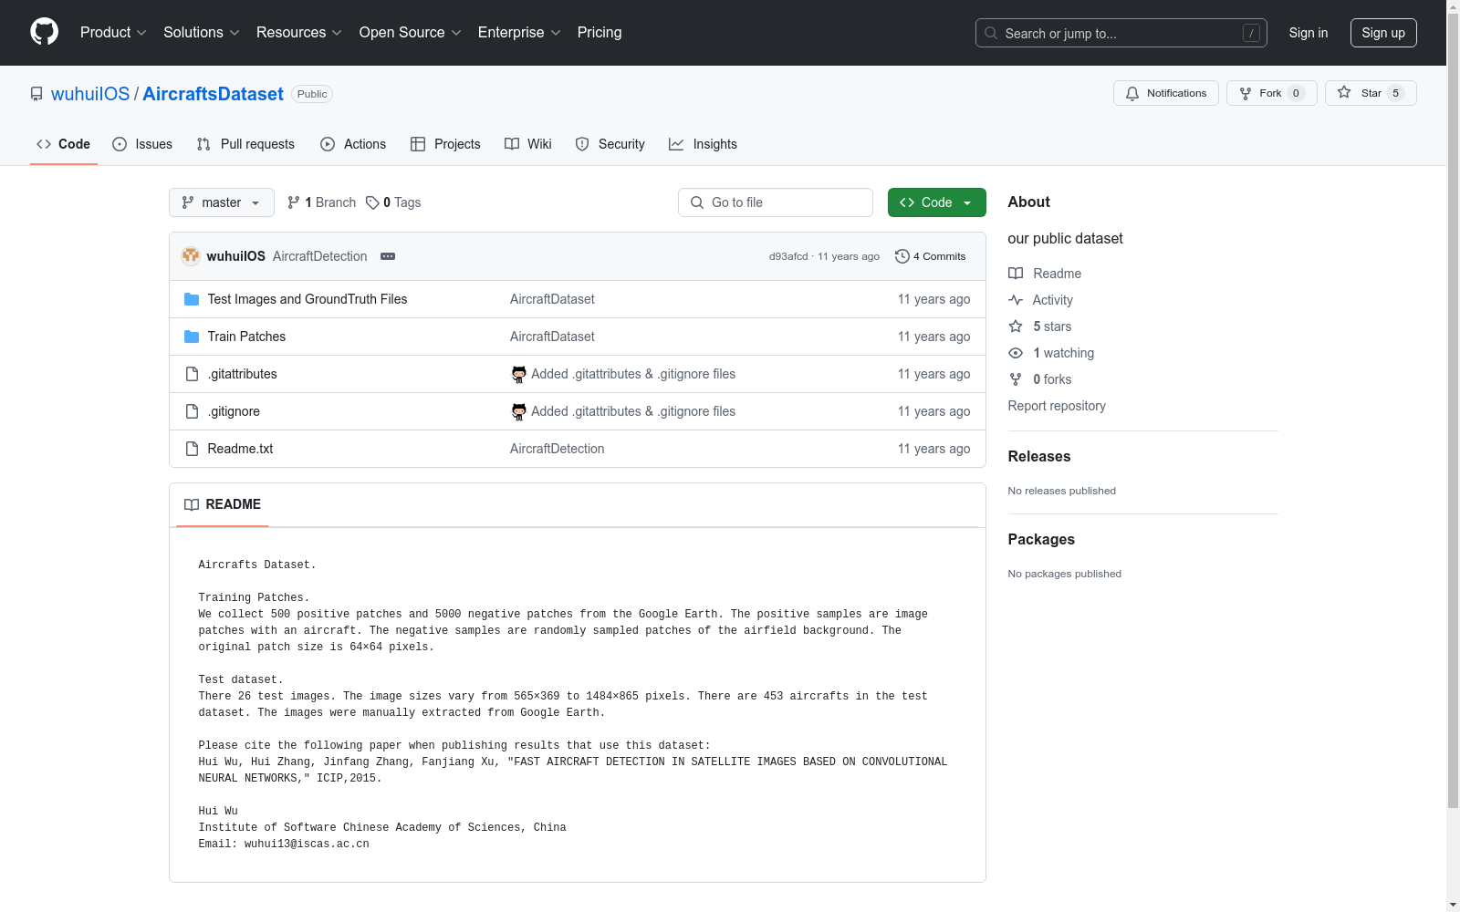This screenshot has width=1460, height=912.
Task: Open the Test Images and GroundTruth Files folder
Action: (x=308, y=299)
